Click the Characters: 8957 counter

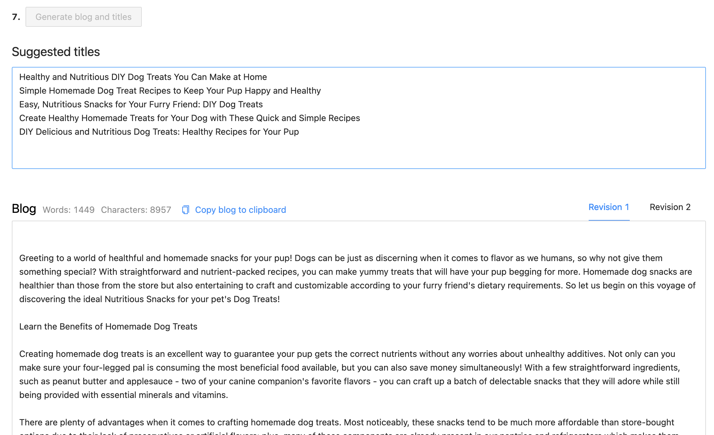(136, 210)
